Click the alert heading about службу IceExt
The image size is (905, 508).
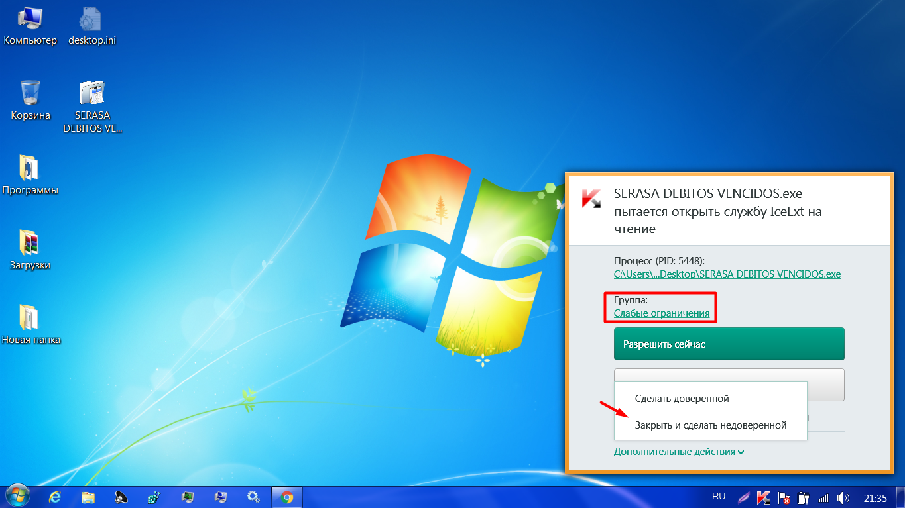tap(718, 211)
